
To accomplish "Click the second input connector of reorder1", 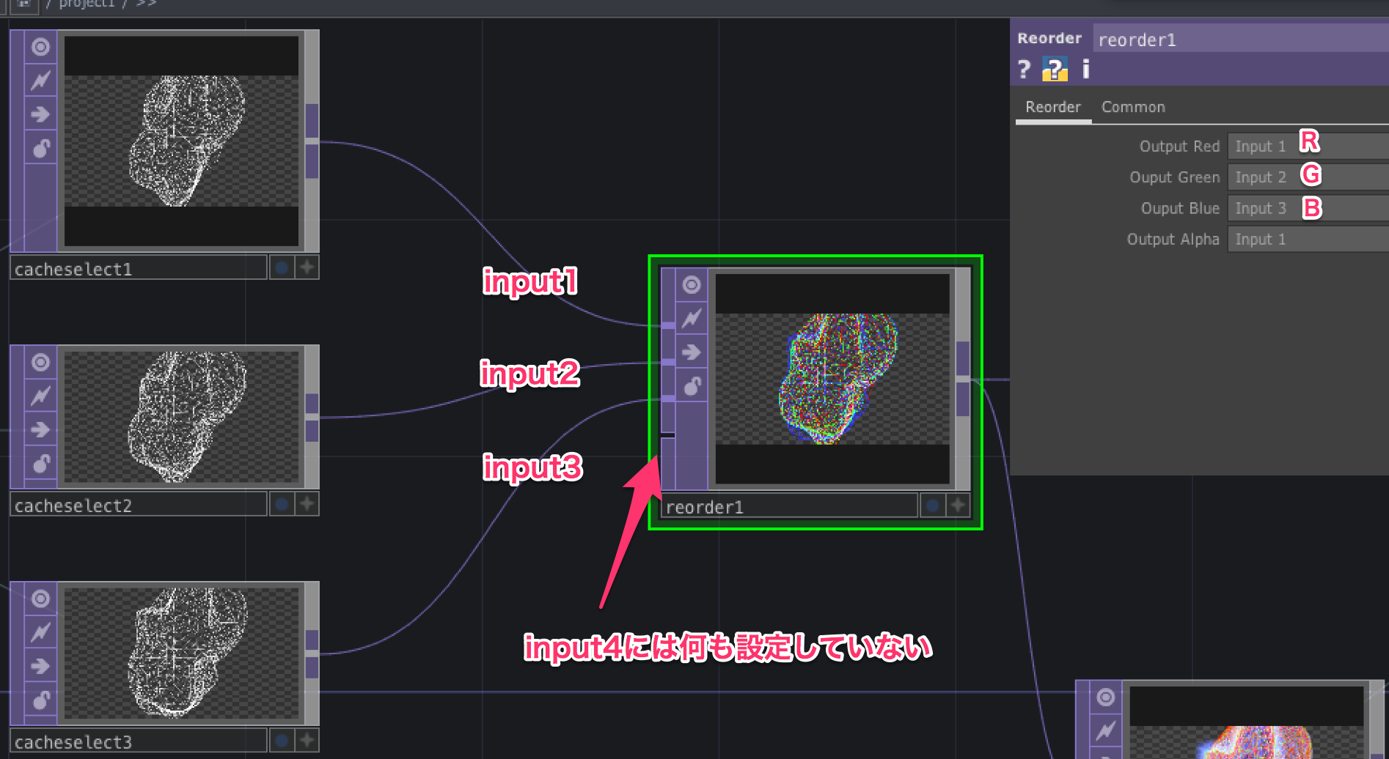I will click(x=668, y=362).
